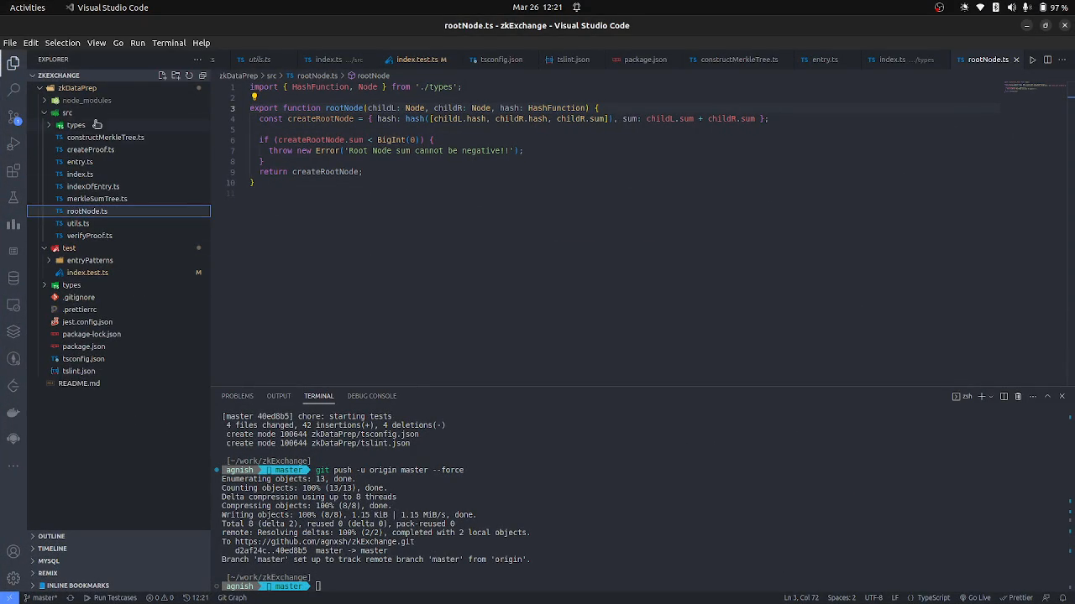Screen dimensions: 1075x604
Task: Click master* branch in status bar
Action: [x=39, y=597]
